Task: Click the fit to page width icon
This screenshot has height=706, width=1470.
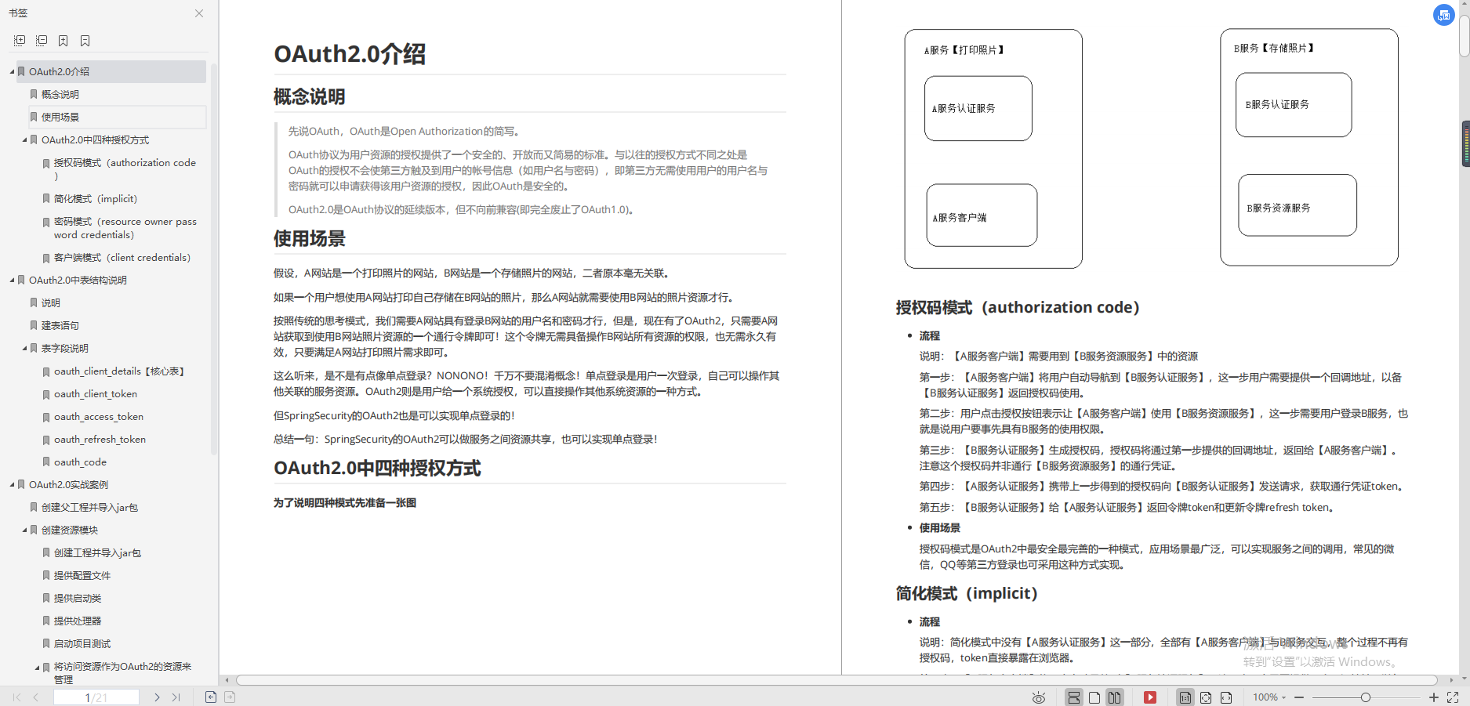Action: [x=1225, y=697]
